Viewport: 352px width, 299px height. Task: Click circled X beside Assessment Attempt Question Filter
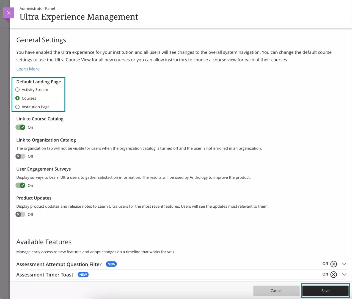click(334, 264)
